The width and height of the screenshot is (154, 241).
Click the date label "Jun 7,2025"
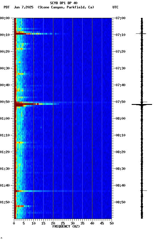(23, 7)
